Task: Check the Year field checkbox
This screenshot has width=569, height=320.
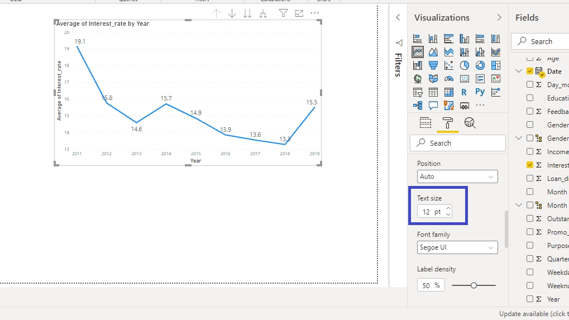Action: click(x=530, y=299)
